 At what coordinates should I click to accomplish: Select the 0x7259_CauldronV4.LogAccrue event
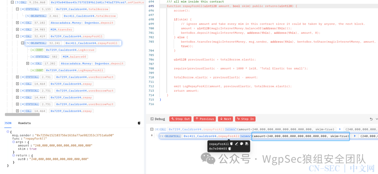70,50
